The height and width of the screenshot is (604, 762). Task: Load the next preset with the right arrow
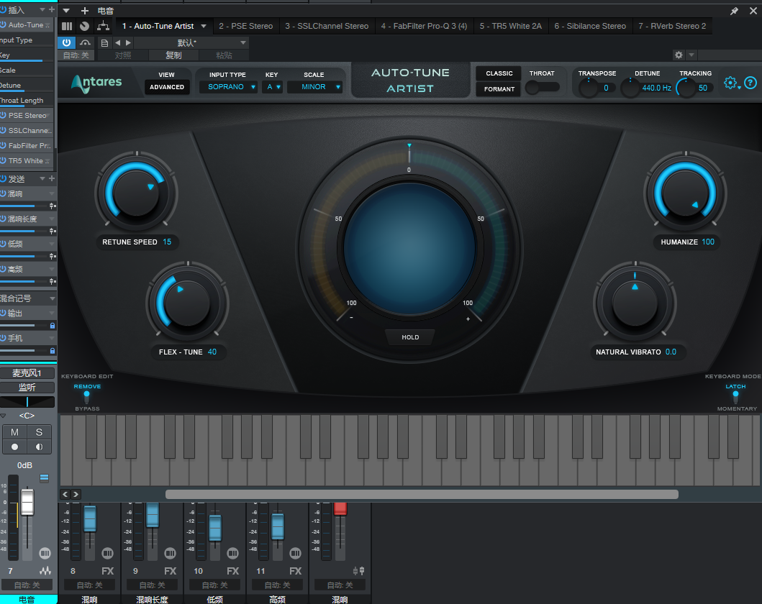pos(128,42)
